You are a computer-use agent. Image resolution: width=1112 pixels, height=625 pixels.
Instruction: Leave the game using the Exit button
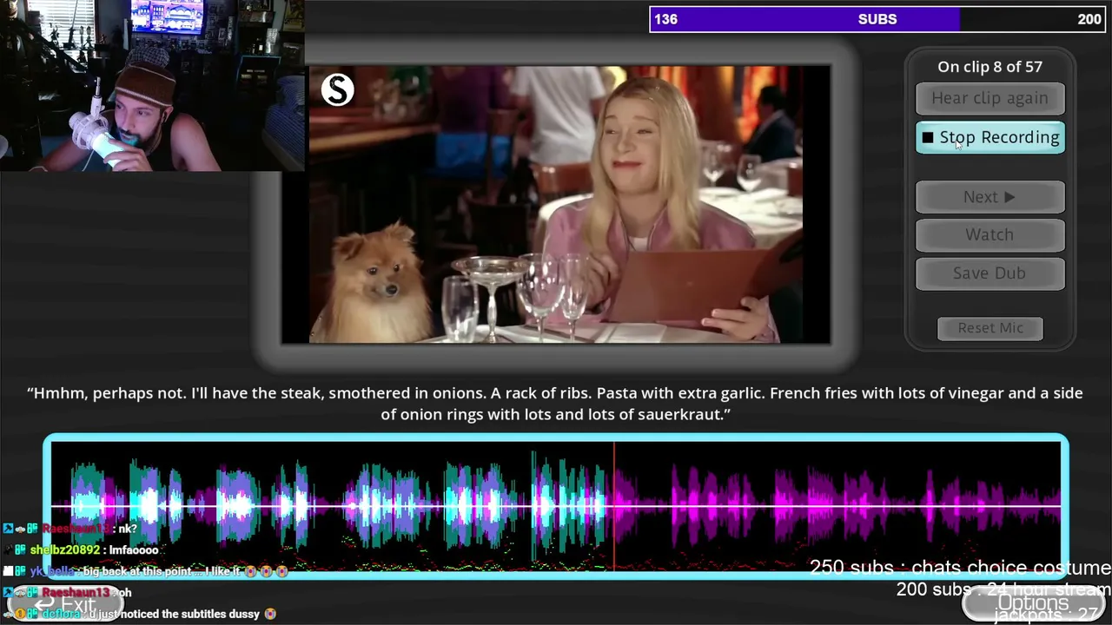click(66, 604)
